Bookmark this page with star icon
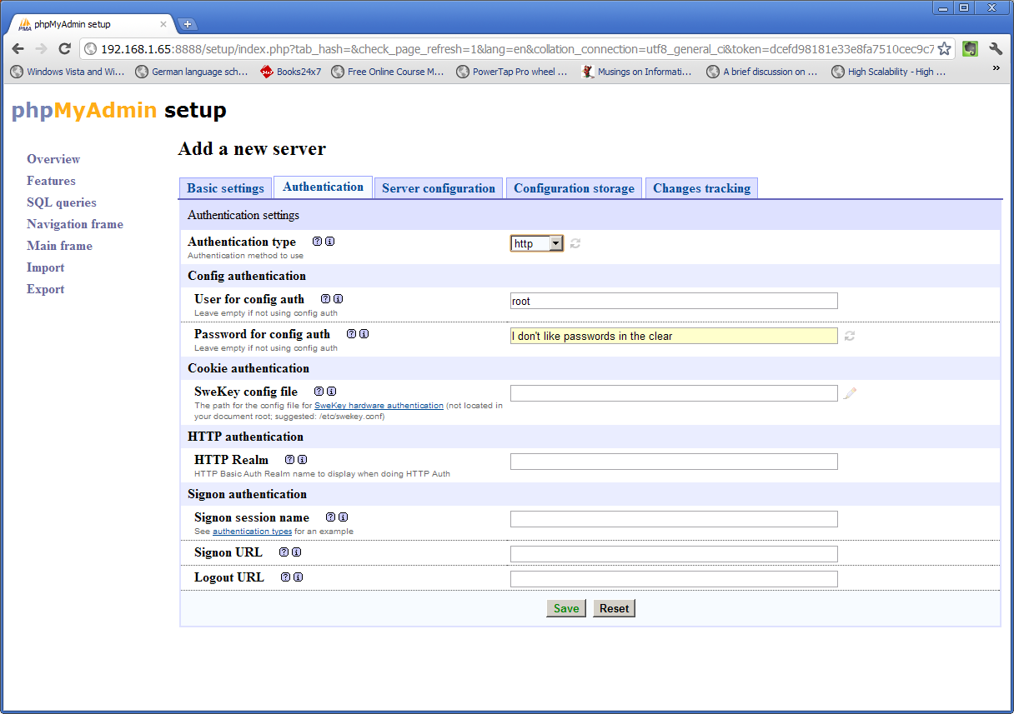 coord(944,49)
